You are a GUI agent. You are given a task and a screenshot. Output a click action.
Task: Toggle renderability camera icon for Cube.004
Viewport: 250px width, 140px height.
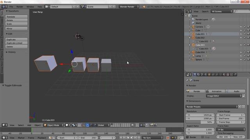[248, 52]
